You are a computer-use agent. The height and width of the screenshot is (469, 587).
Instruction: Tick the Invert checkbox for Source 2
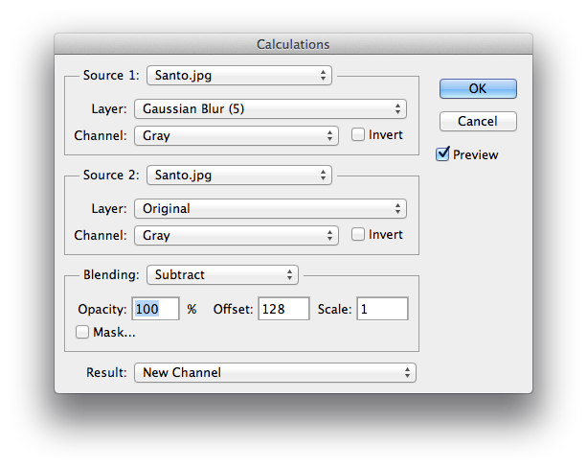358,235
